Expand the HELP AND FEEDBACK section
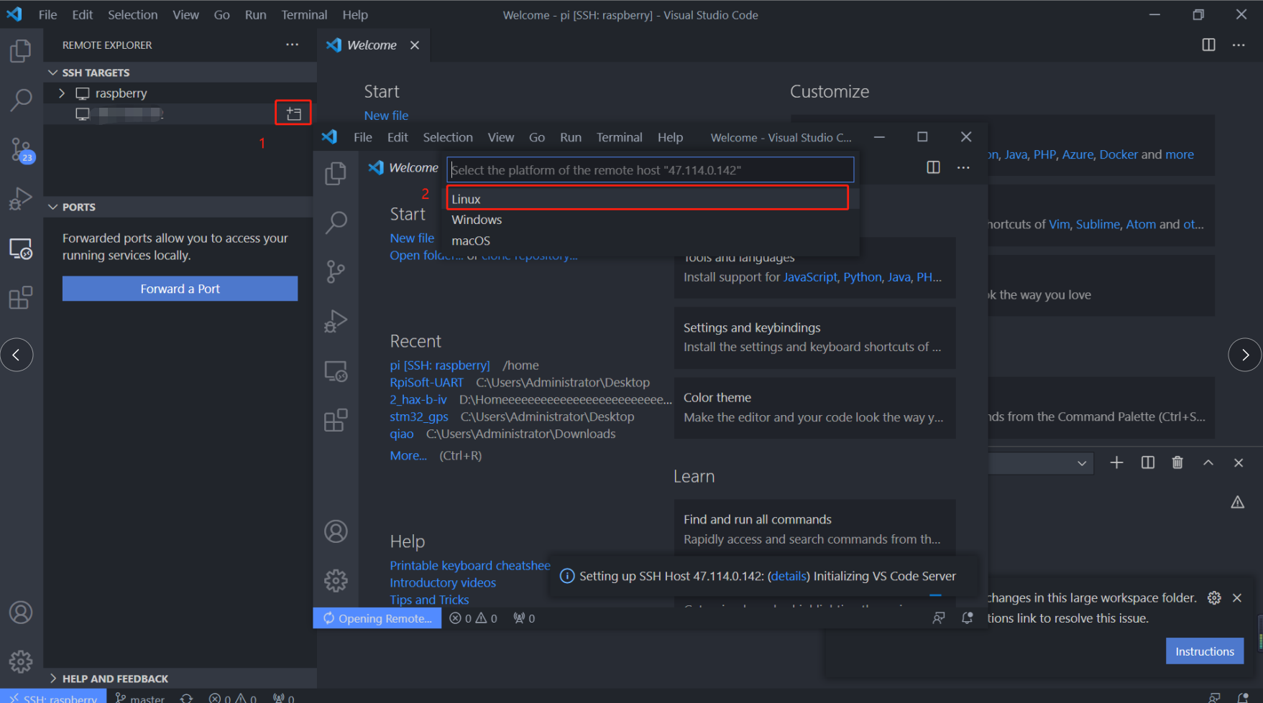The image size is (1263, 703). tap(180, 679)
